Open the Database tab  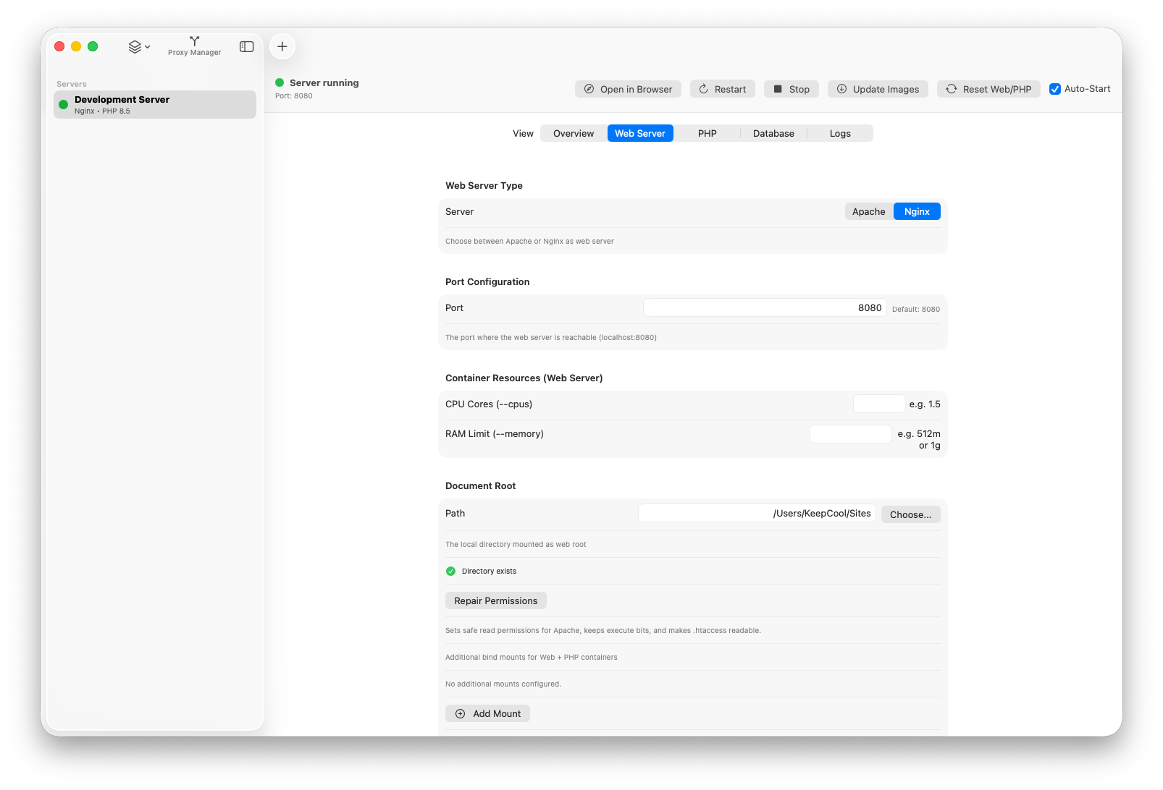pyautogui.click(x=773, y=133)
